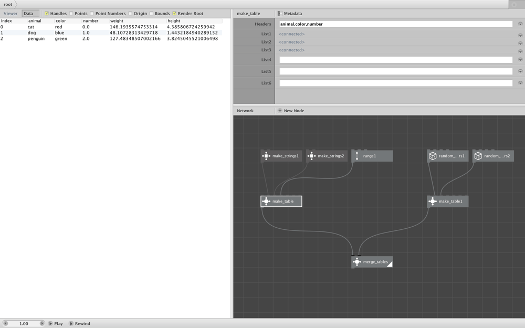
Task: Click the random_...rs2 dice icon
Action: 478,156
